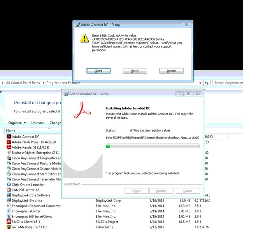
Task: Maximize the Adobe Acrobat DC Setup window
Action: (x=188, y=94)
